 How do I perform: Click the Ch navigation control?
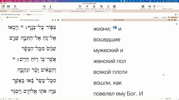pos(10,99)
